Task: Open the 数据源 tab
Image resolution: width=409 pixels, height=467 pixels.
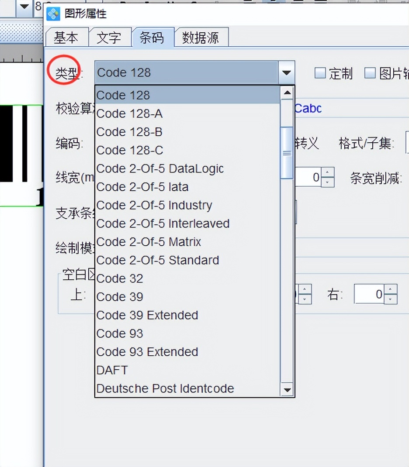Action: coord(201,38)
